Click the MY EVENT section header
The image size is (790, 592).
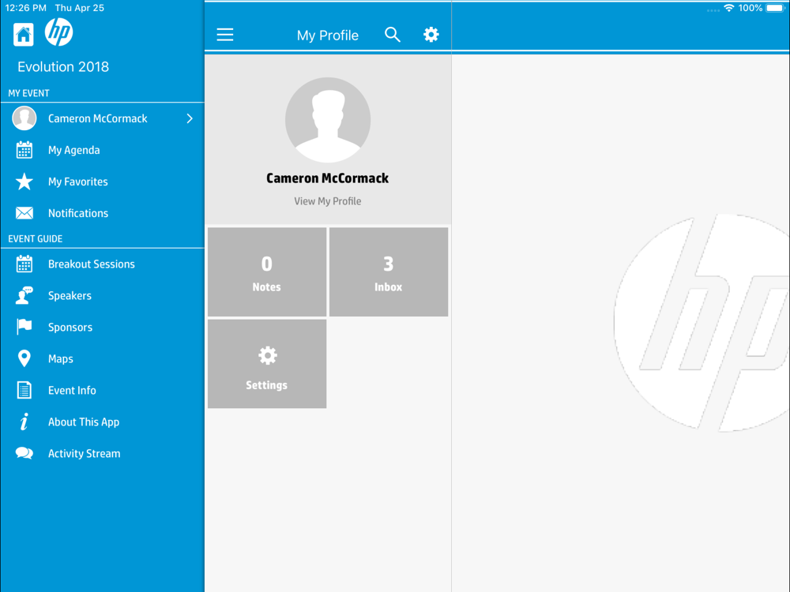click(28, 93)
